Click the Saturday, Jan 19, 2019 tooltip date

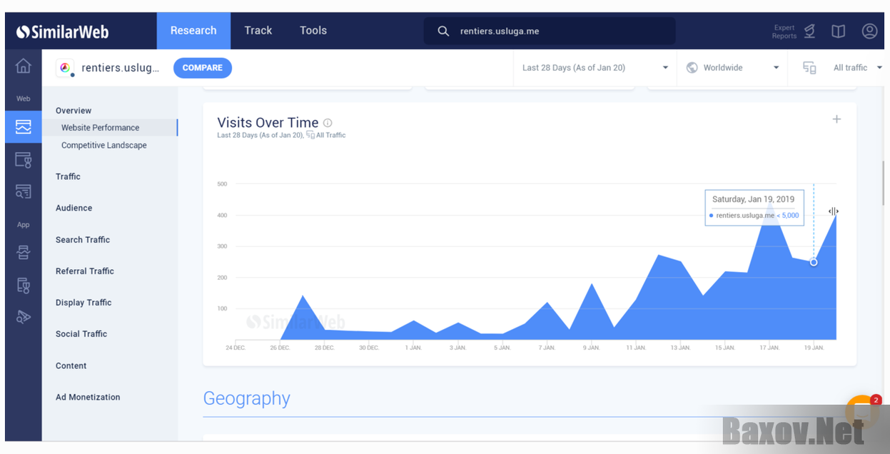(x=753, y=199)
